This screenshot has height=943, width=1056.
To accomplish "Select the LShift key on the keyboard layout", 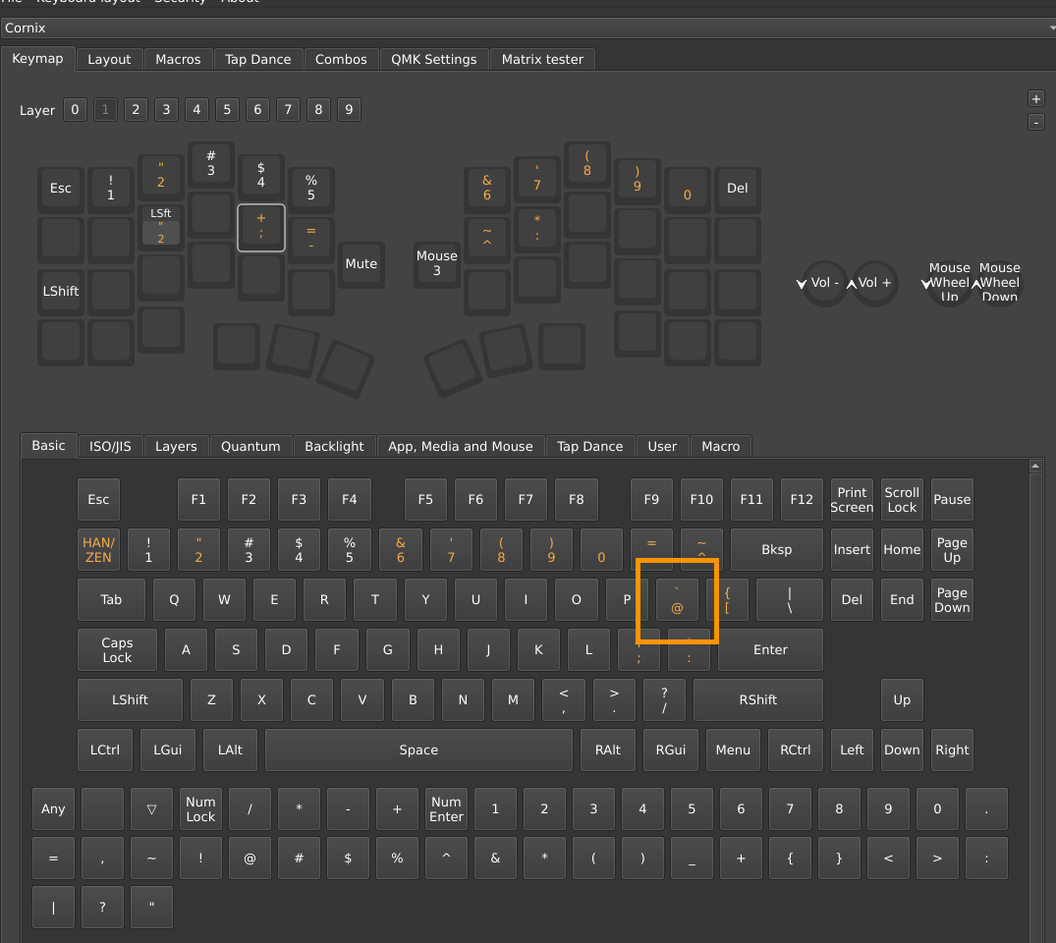I will click(x=61, y=292).
